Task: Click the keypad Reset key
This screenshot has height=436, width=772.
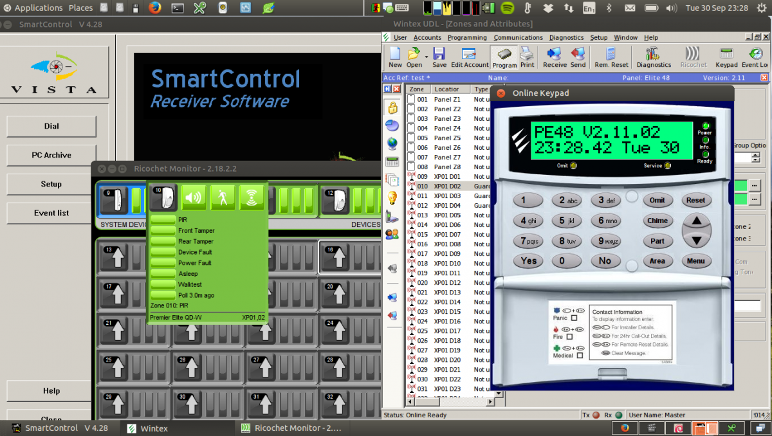Action: pos(695,200)
